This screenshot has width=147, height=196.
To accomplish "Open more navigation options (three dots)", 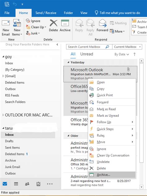I will click(x=50, y=184).
